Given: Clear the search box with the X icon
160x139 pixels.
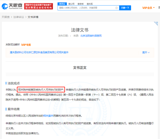Looking at the screenshot, I should click(116, 8).
